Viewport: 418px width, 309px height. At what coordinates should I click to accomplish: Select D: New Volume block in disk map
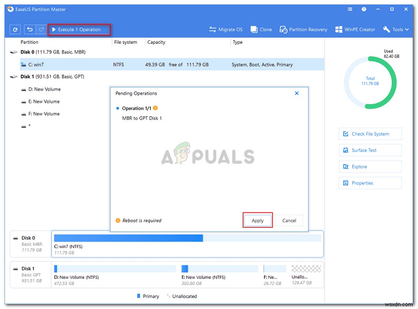115,275
